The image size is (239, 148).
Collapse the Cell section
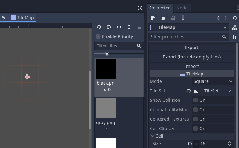coord(191,136)
